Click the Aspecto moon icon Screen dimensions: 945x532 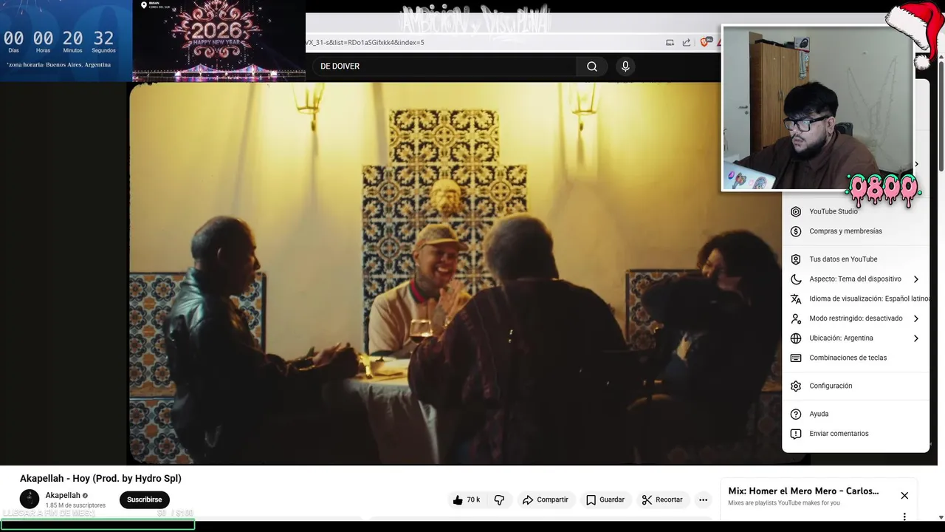[796, 279]
